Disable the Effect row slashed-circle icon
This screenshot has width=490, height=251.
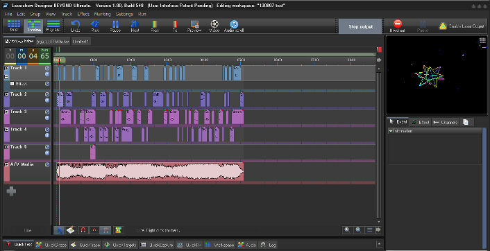pos(47,84)
